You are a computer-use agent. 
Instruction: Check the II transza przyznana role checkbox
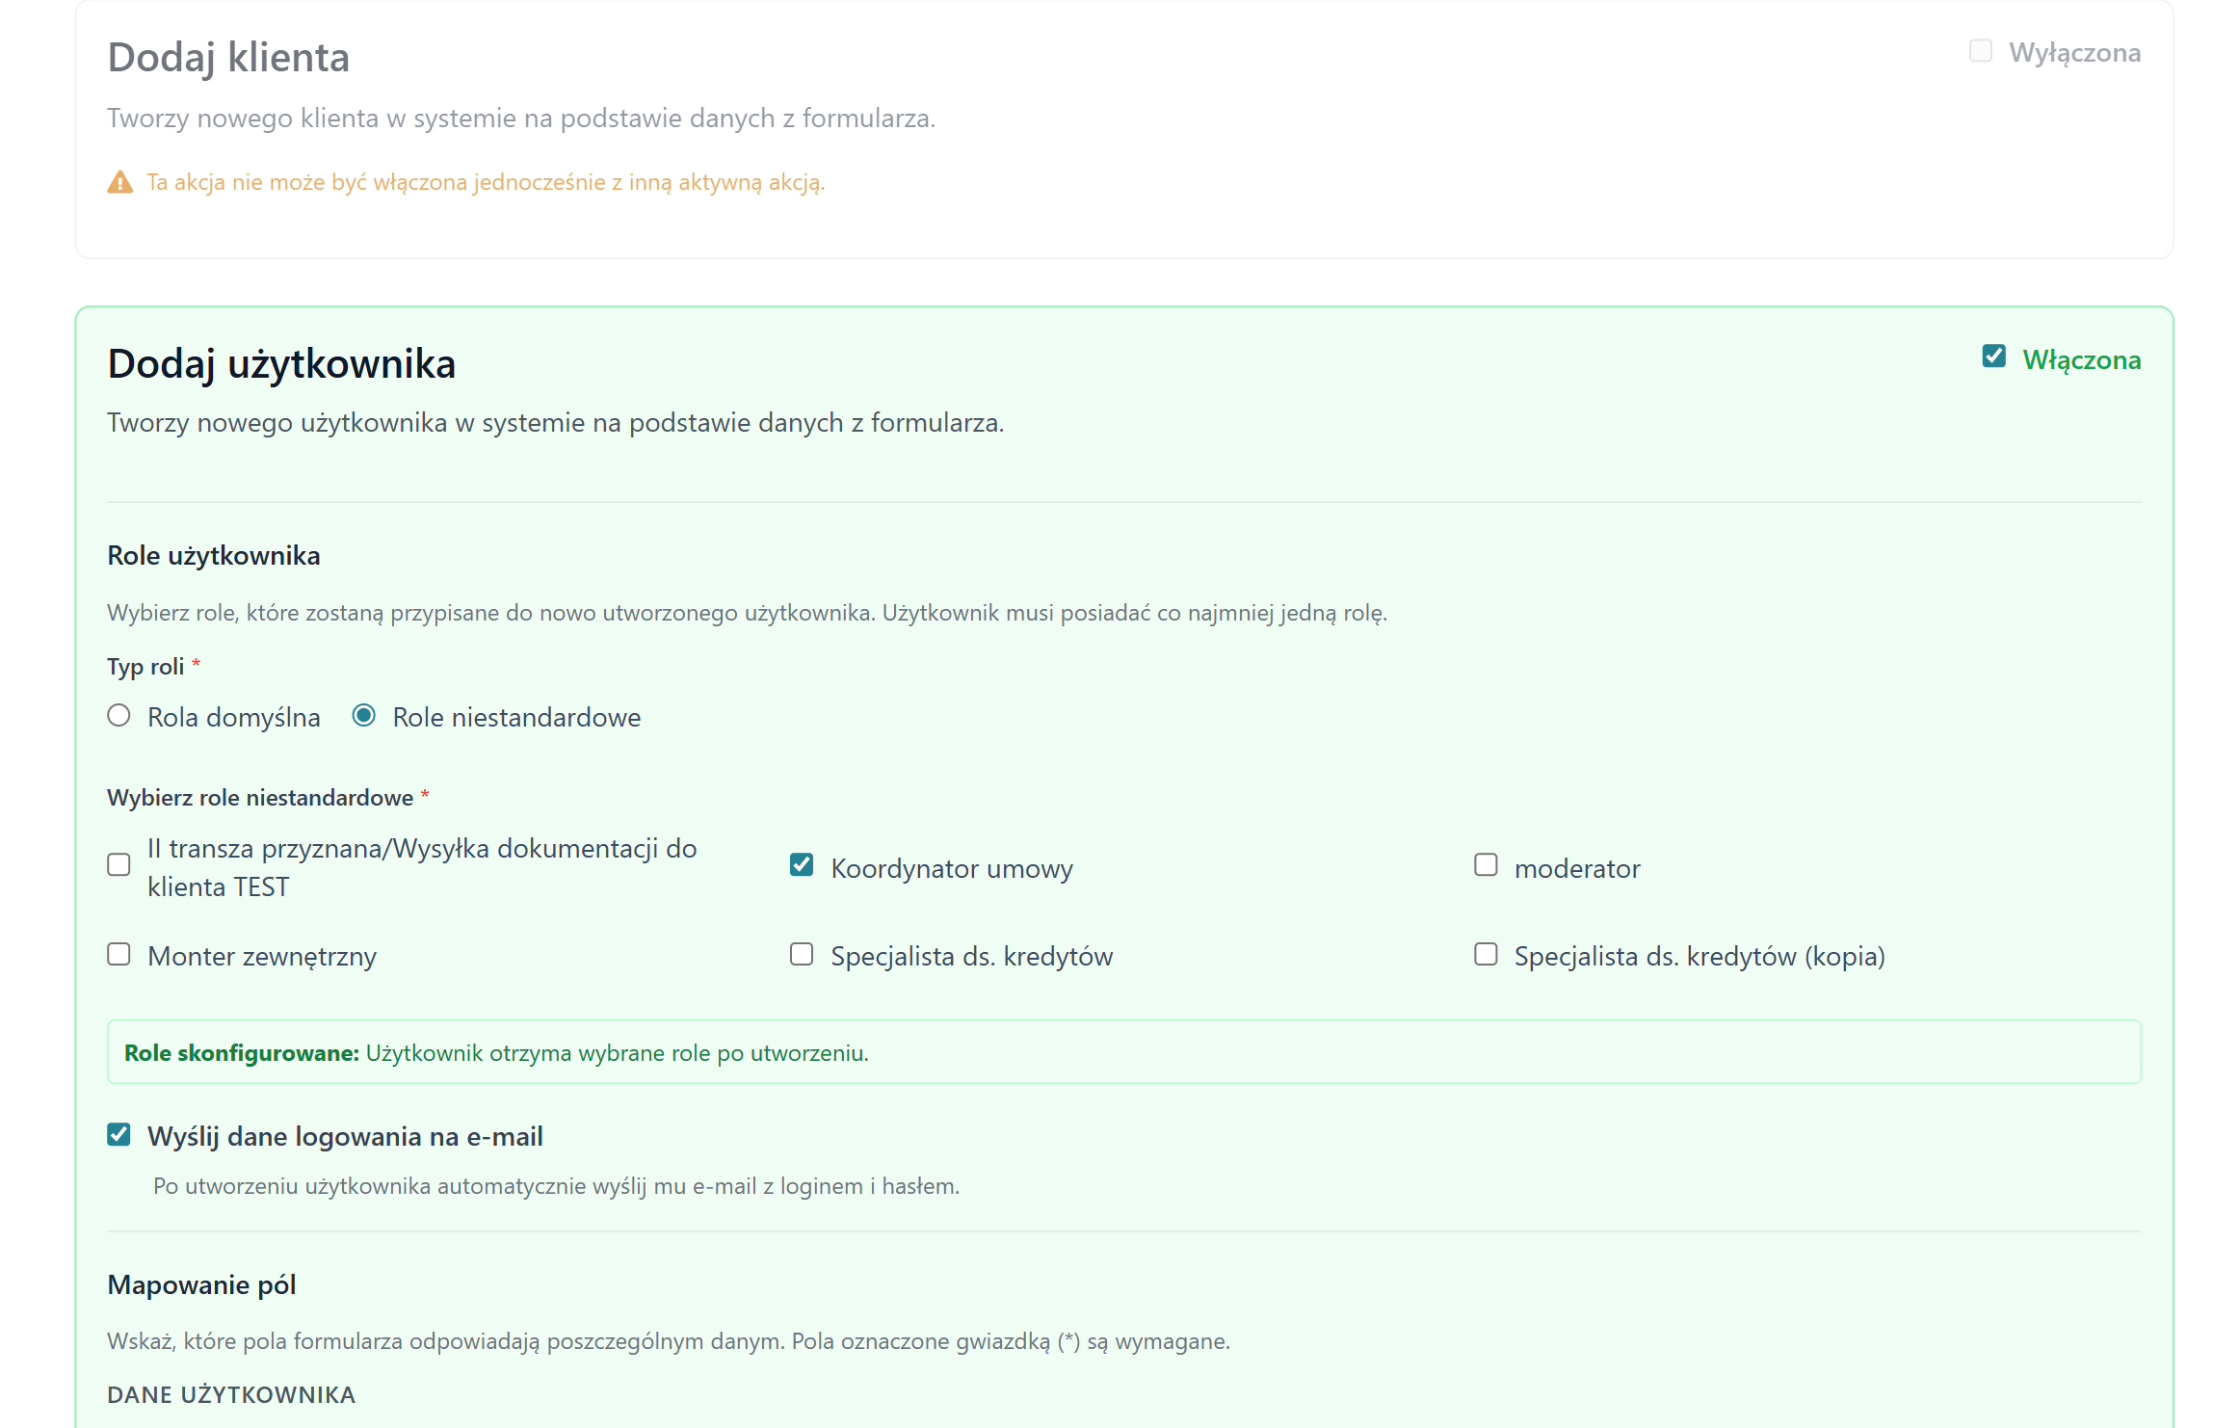[119, 865]
